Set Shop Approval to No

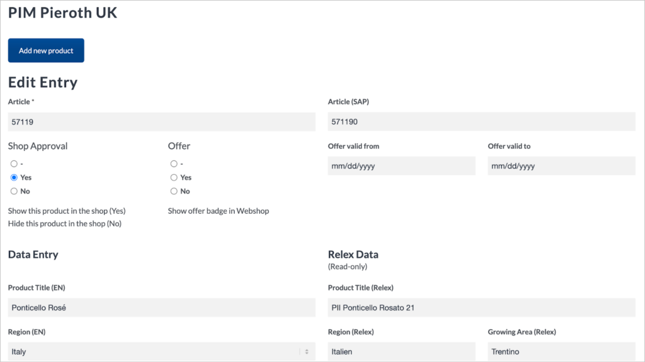click(14, 191)
